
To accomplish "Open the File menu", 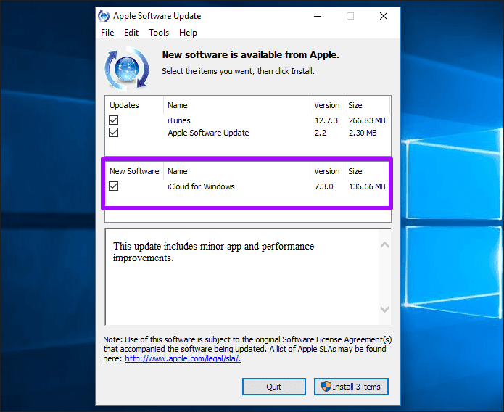I will pos(107,33).
